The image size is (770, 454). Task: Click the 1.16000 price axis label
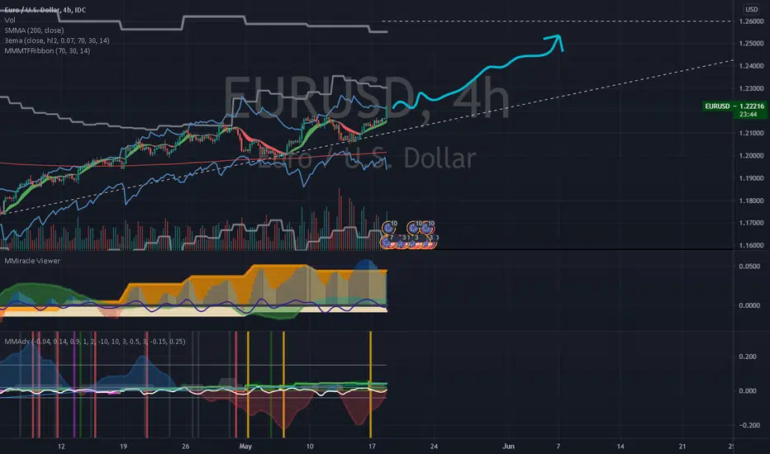751,245
